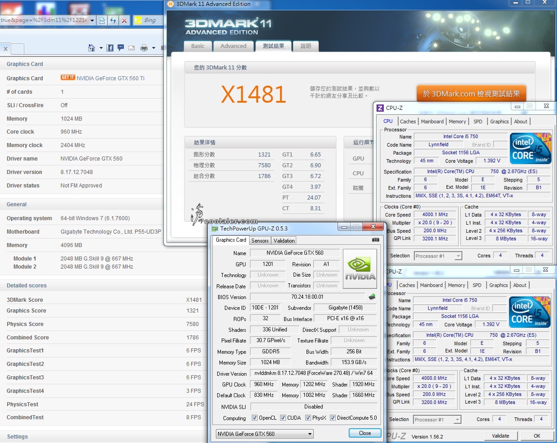Click the OK button in CPU-Z
The image size is (557, 443).
[x=537, y=436]
